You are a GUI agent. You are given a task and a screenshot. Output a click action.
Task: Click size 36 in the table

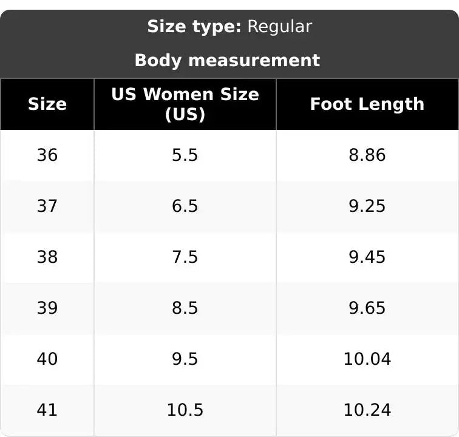pyautogui.click(x=47, y=155)
